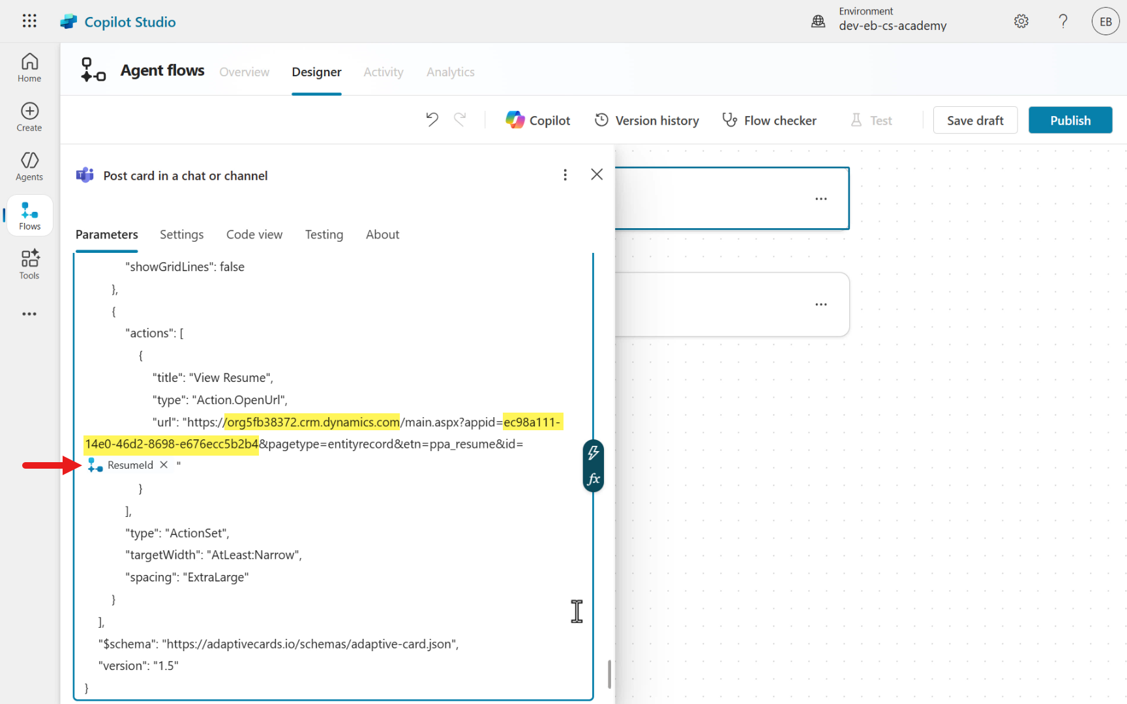
Task: Run the Flow checker
Action: coord(769,120)
